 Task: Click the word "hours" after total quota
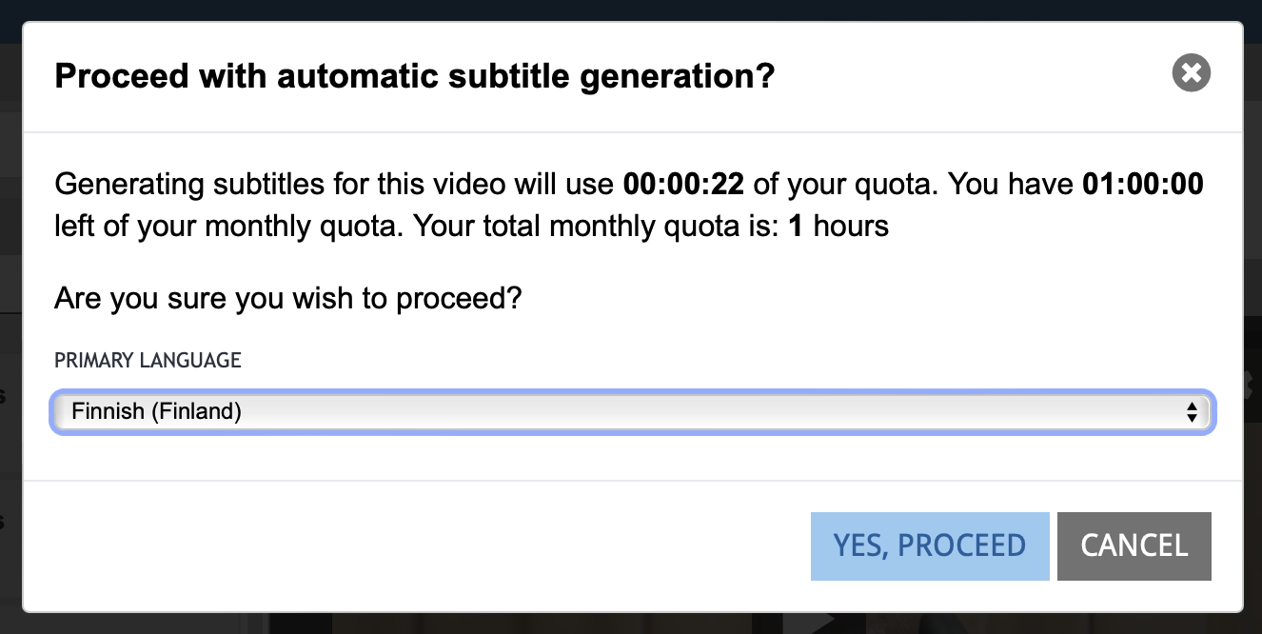point(850,227)
